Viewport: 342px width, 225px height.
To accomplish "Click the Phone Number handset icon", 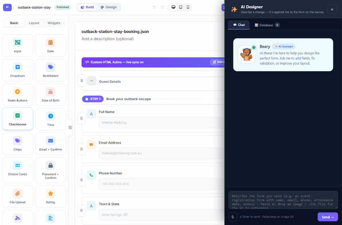I will click(91, 175).
